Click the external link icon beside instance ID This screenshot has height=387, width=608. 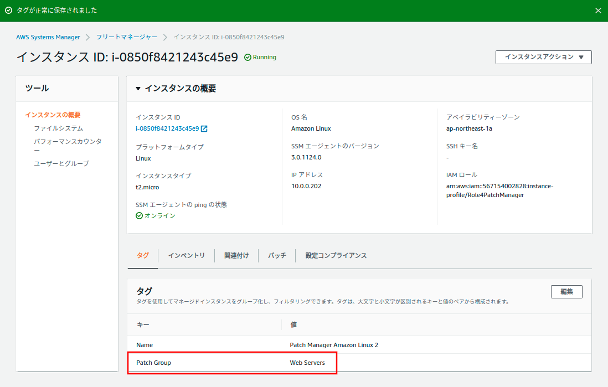pyautogui.click(x=204, y=128)
